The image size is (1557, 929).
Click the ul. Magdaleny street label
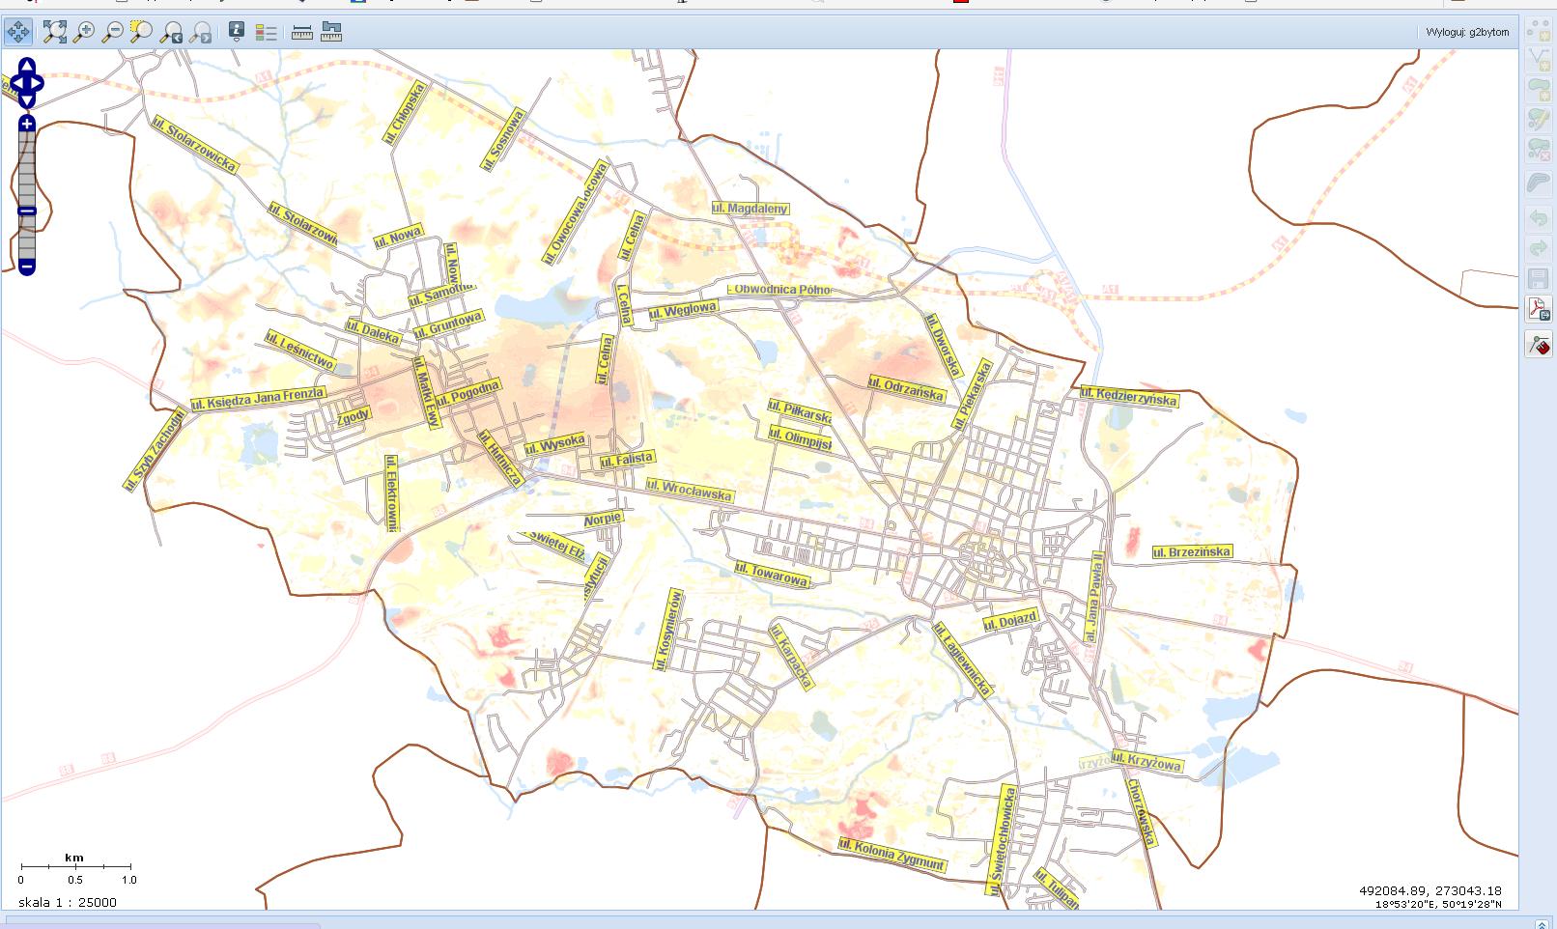coord(750,209)
